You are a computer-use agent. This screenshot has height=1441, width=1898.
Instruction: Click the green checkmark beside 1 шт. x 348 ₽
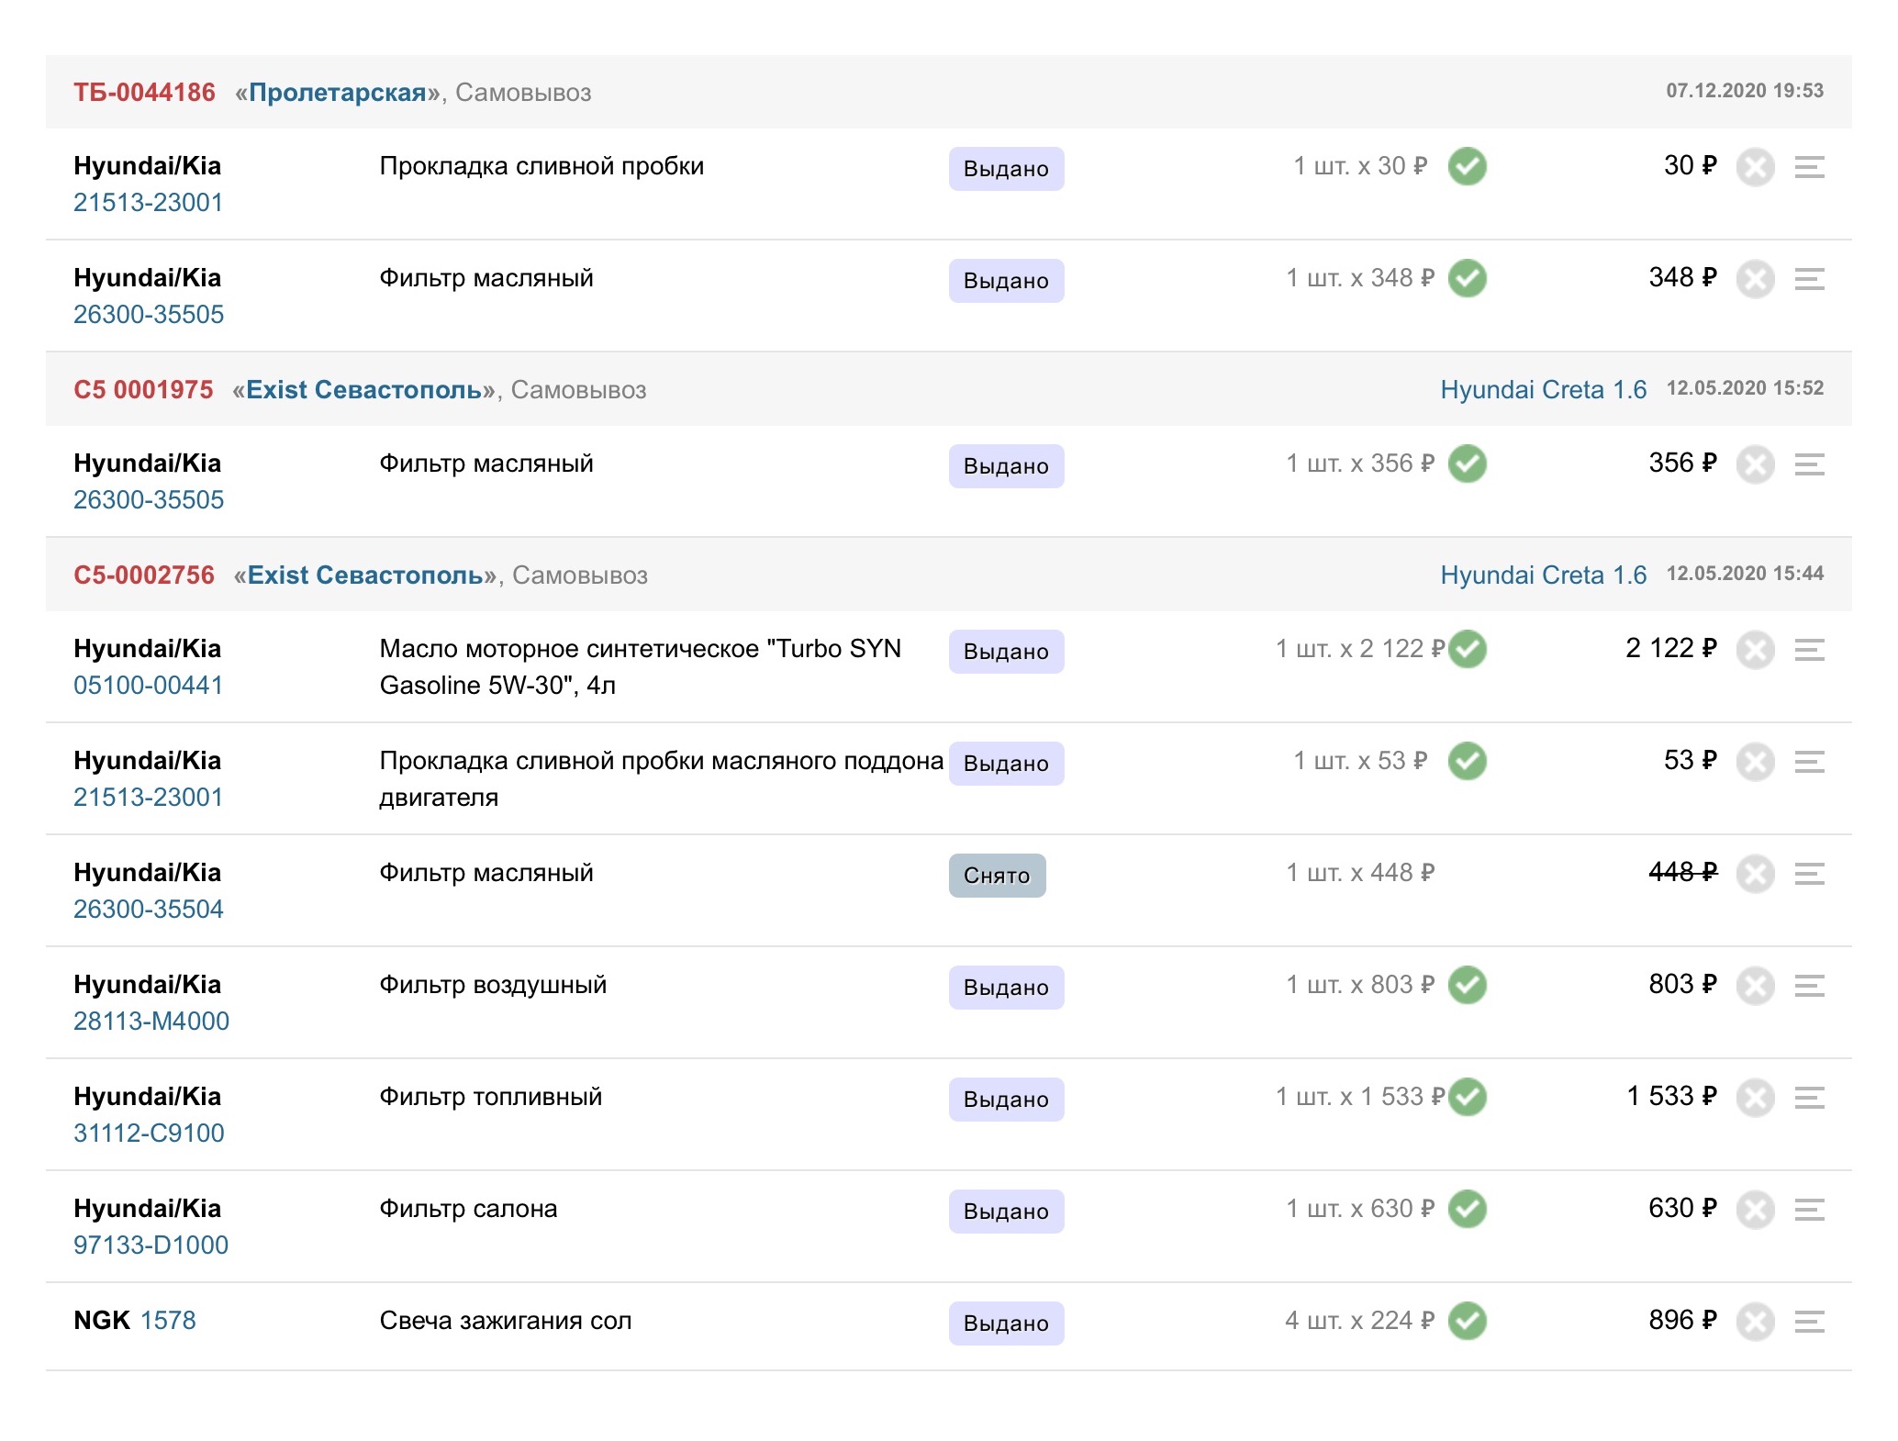(x=1468, y=278)
